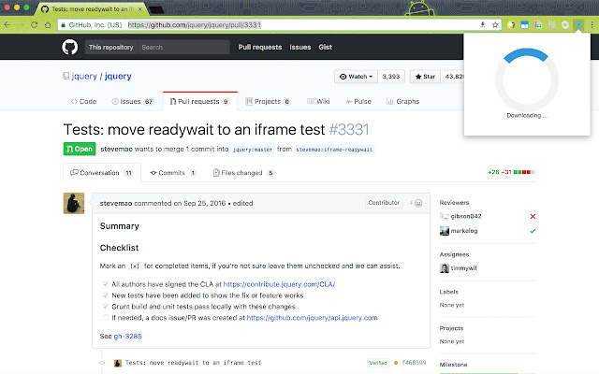599x374 pixels.
Task: Click the gibson042 reviewer name
Action: pyautogui.click(x=466, y=216)
